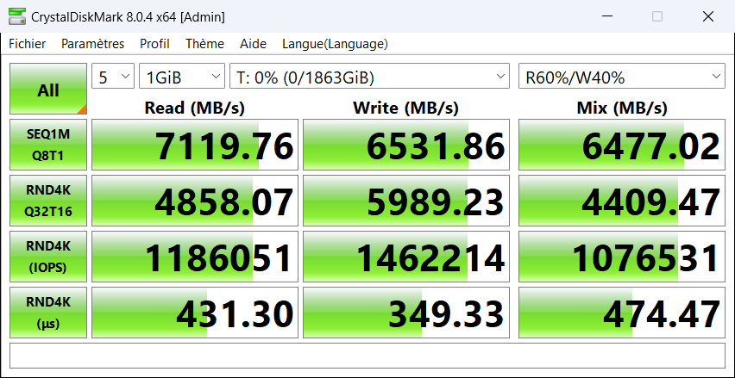Click the RND4K write result 5989.23 bar
The image size is (735, 378).
[406, 201]
